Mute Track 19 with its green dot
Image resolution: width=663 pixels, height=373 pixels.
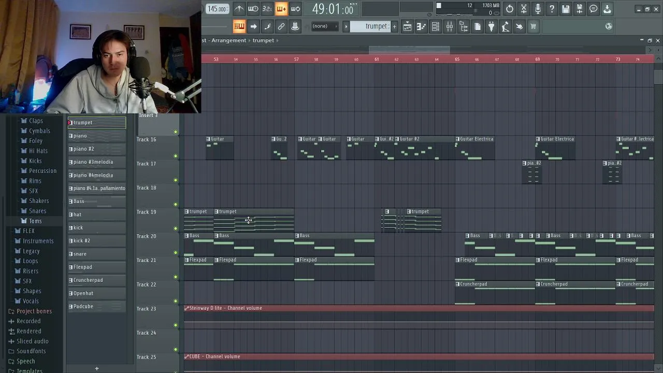[176, 228]
